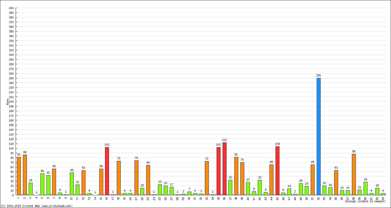This screenshot has height=208, width=391.
Task: Click the red 102-run bar at innings 35
Action: click(x=218, y=171)
